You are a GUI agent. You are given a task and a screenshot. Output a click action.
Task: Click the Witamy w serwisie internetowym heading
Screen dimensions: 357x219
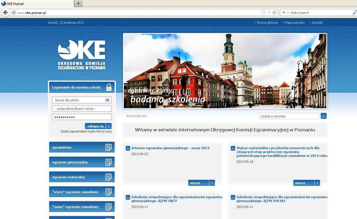[225, 130]
